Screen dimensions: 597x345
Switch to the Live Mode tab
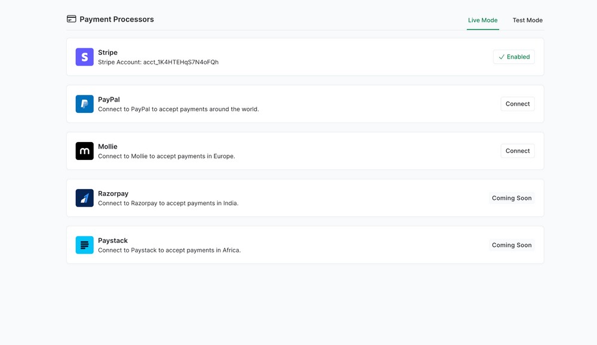[x=482, y=20]
